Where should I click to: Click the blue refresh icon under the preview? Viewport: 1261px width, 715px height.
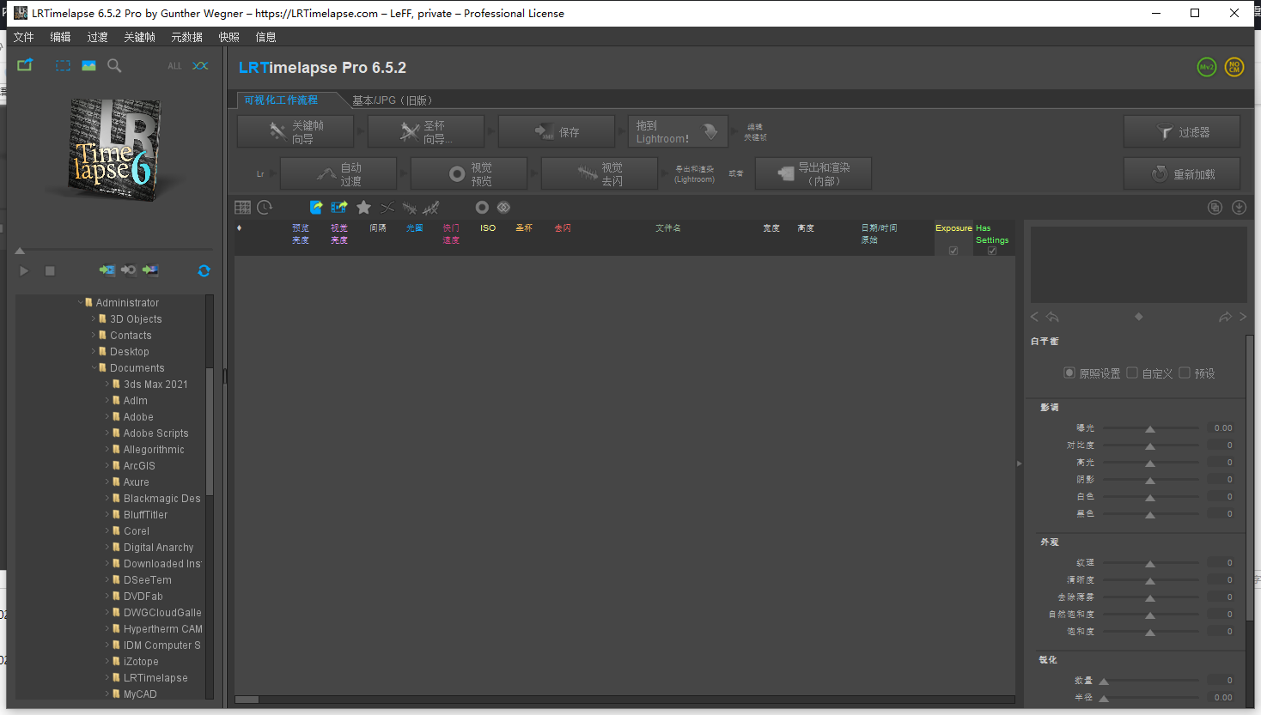(204, 270)
